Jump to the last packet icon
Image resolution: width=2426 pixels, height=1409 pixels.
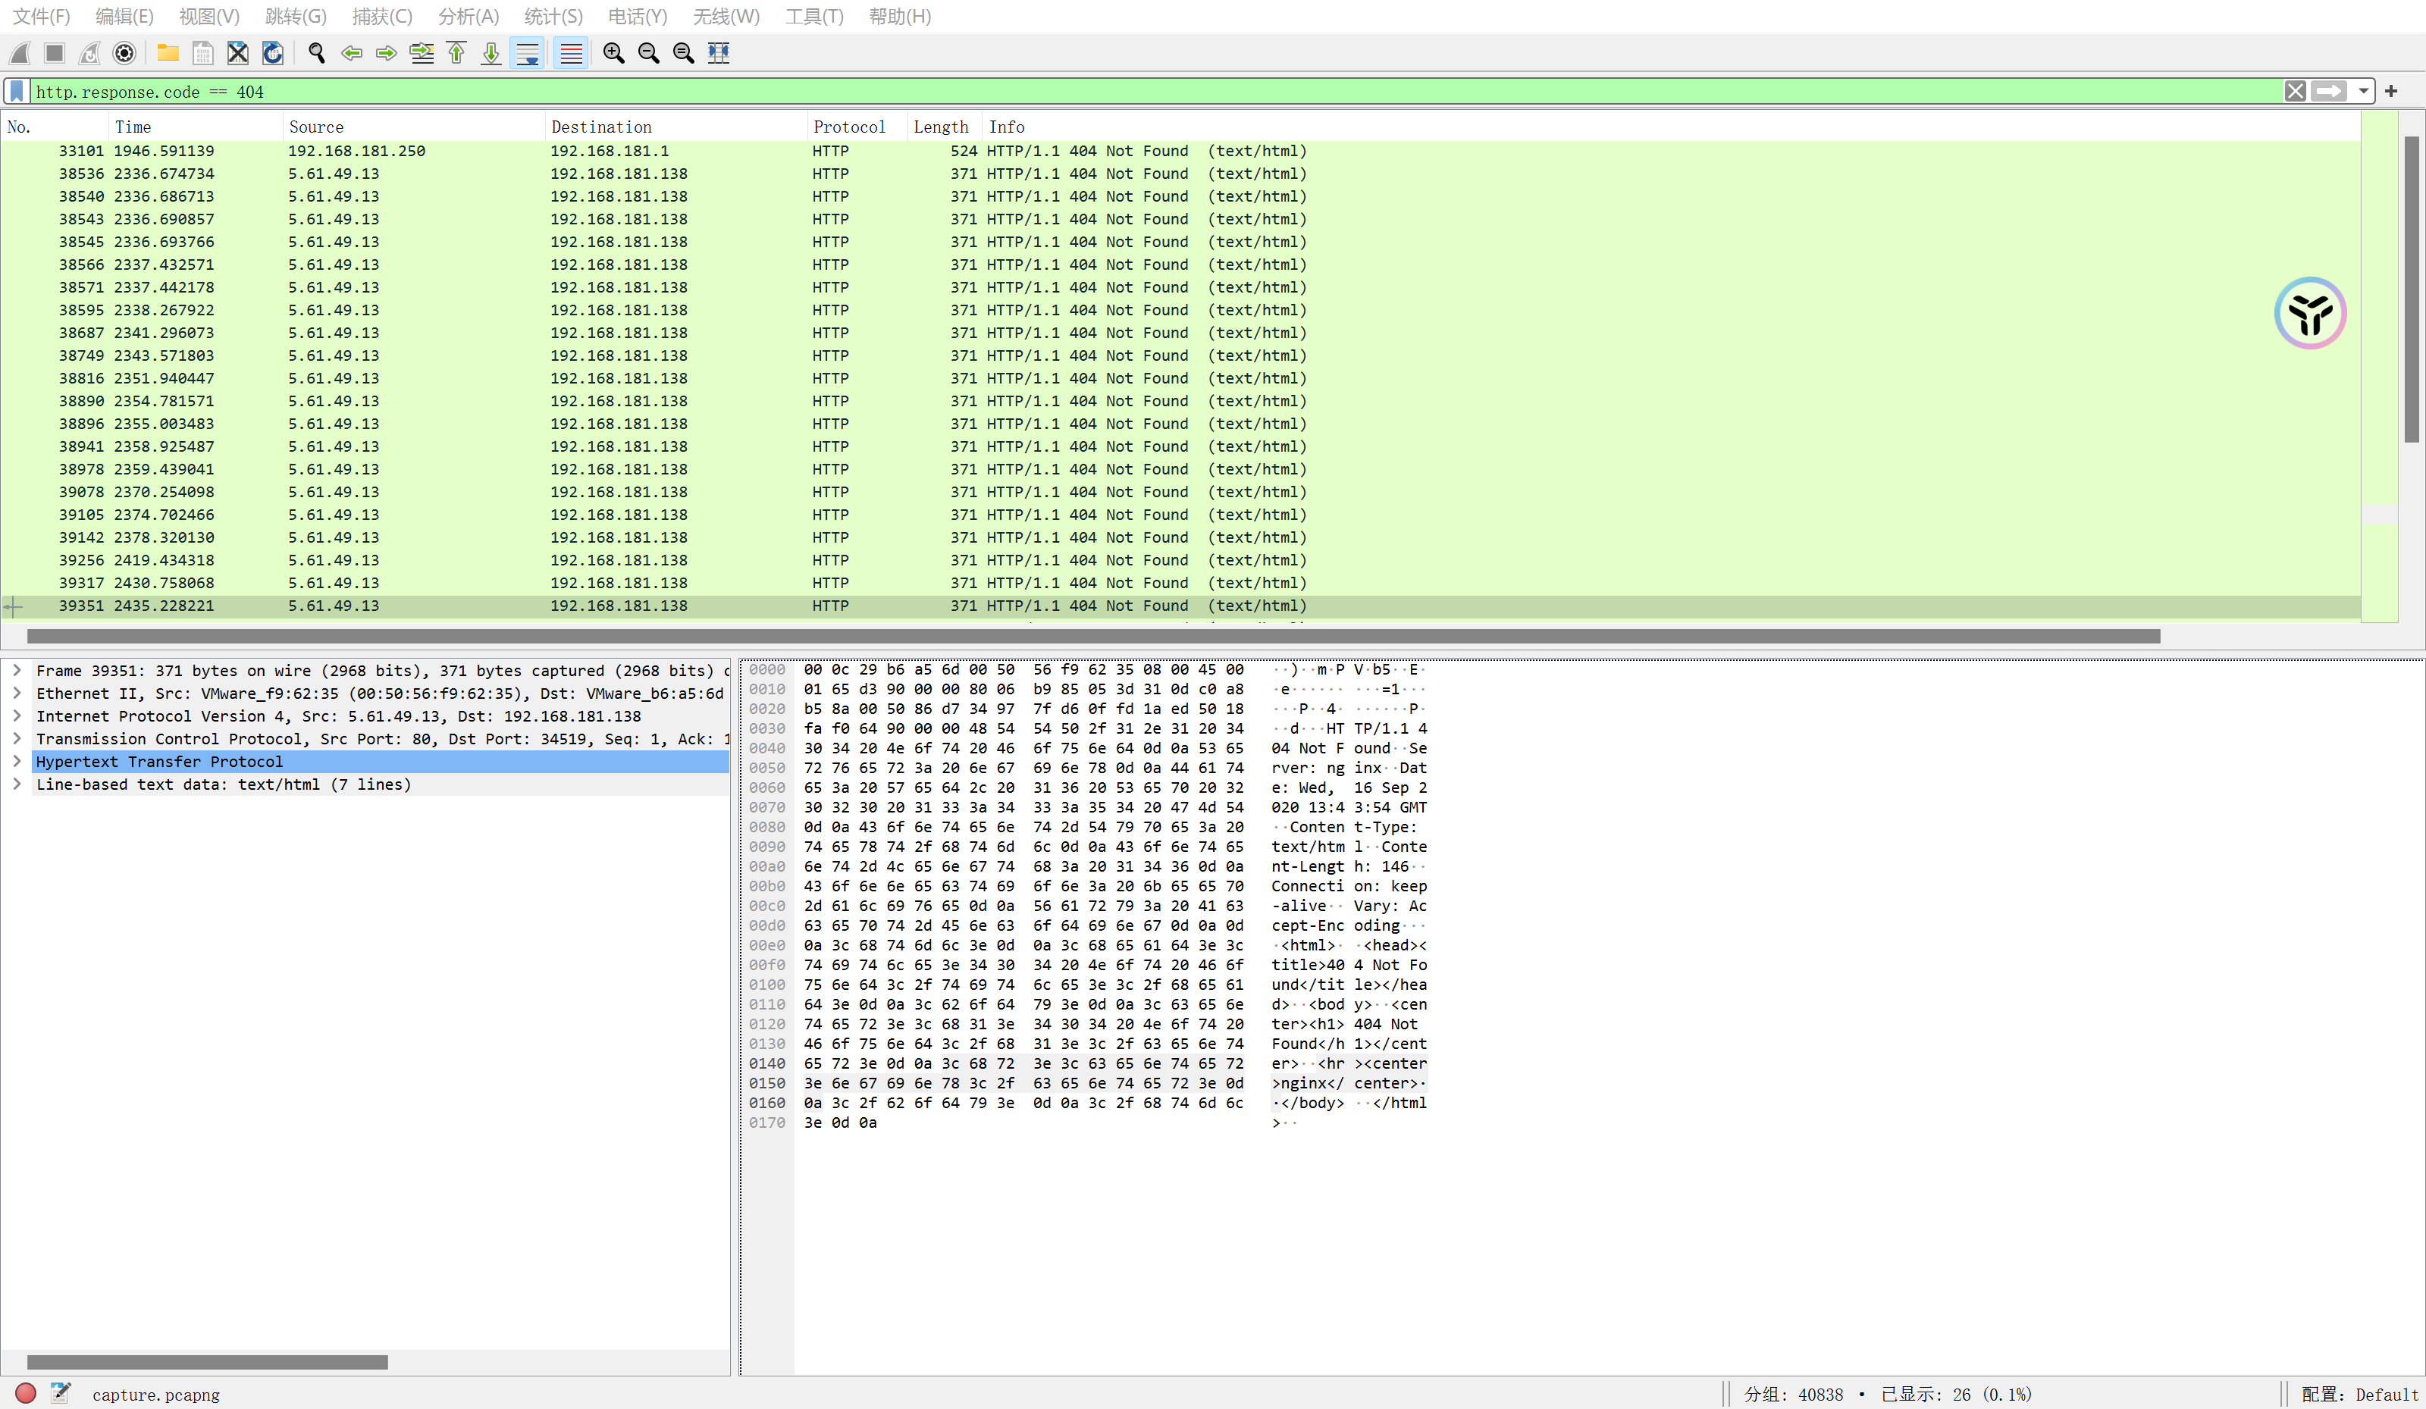click(x=491, y=53)
